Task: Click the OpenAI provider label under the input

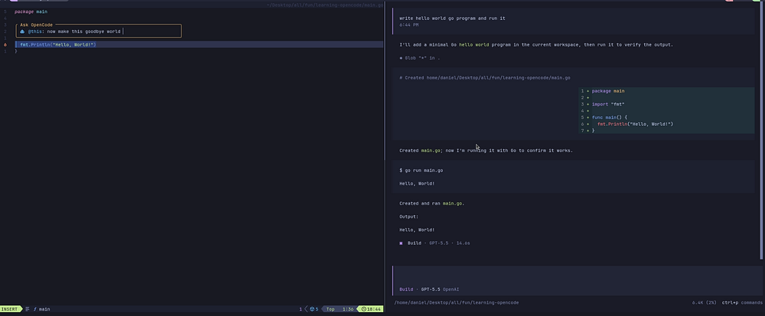Action: (451, 289)
